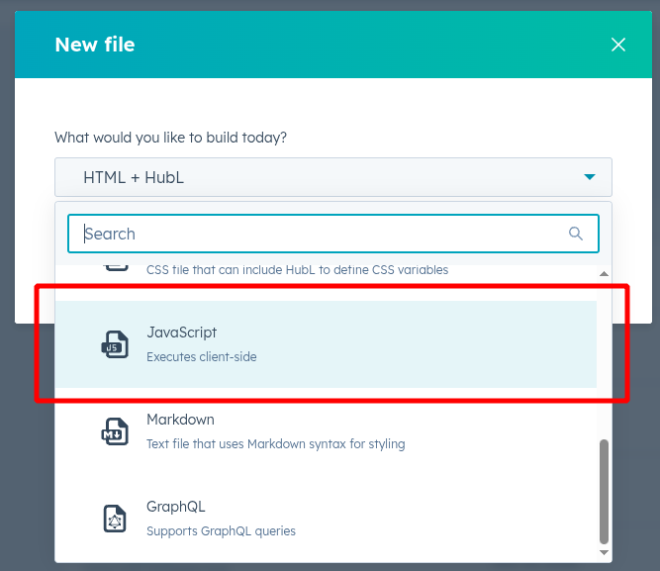Image resolution: width=660 pixels, height=571 pixels.
Task: Click the "Executes client-side" description
Action: 201,356
